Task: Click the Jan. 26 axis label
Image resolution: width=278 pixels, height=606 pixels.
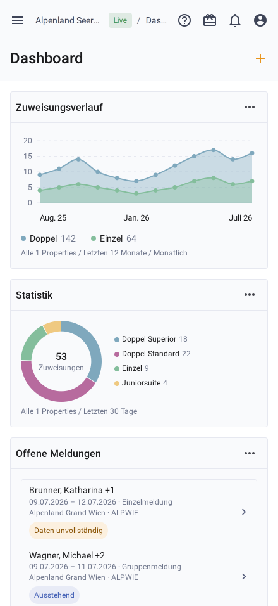Action: pyautogui.click(x=136, y=217)
